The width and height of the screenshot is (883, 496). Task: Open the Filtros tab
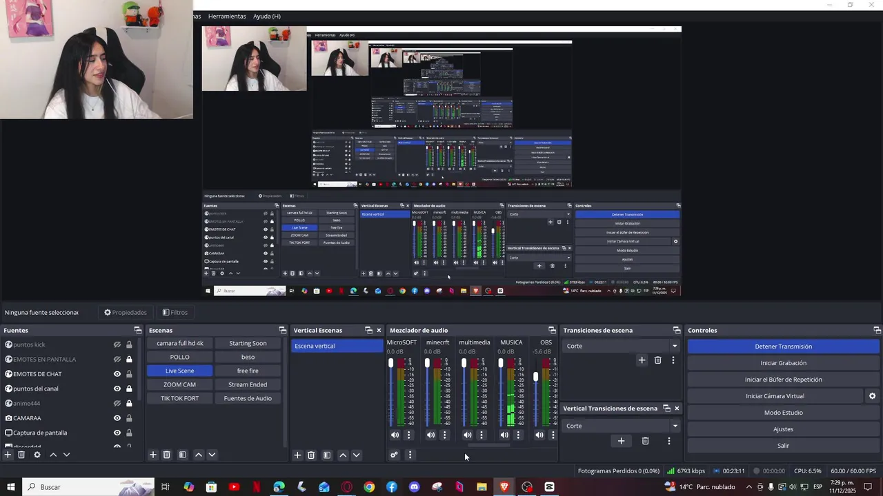pos(175,312)
